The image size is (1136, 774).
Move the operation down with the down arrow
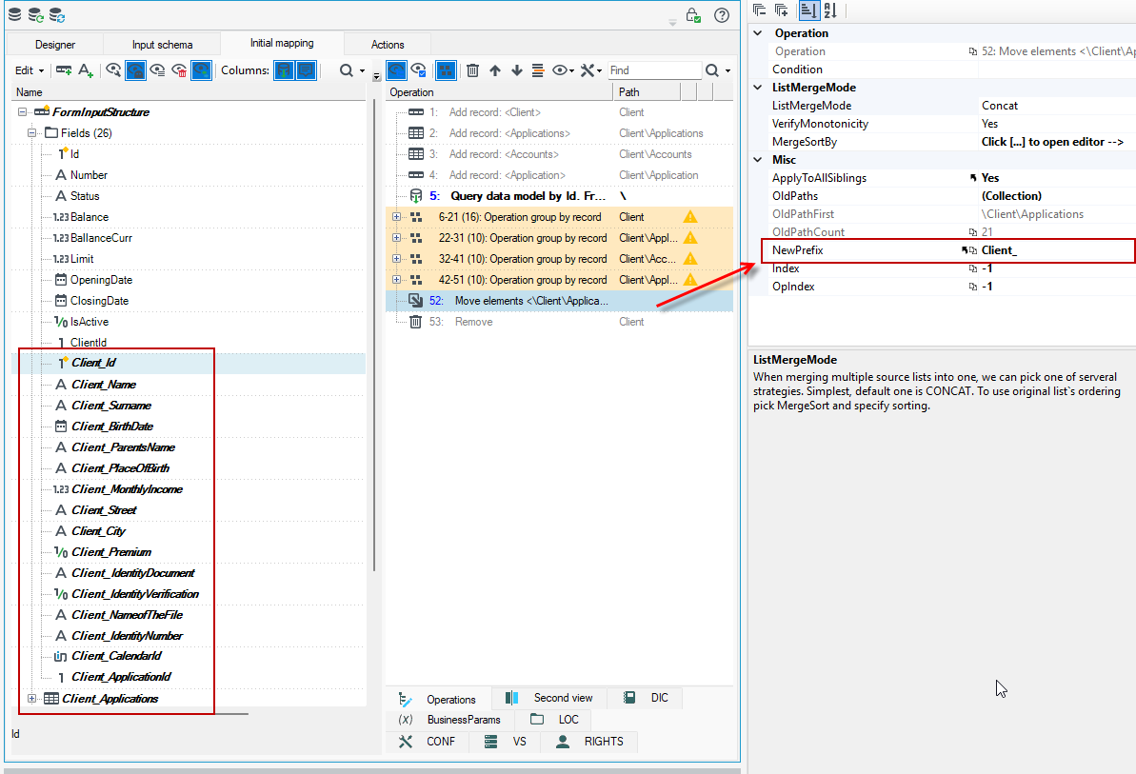click(516, 70)
